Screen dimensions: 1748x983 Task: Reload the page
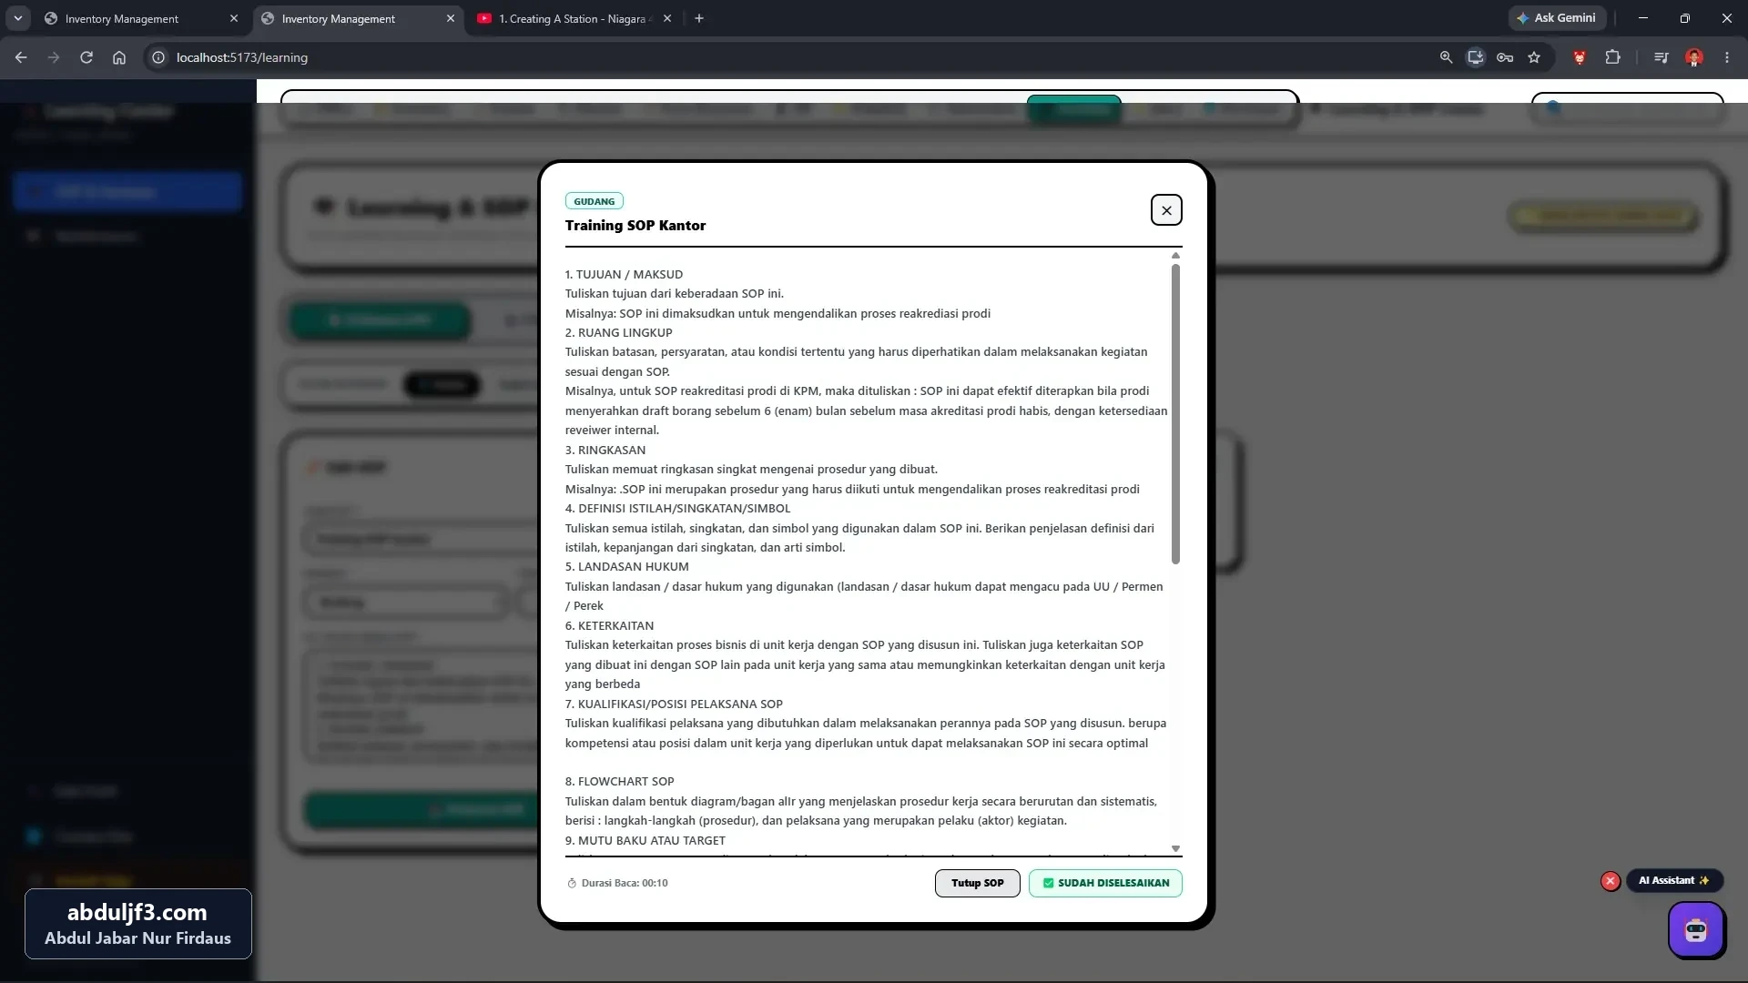[x=86, y=57]
